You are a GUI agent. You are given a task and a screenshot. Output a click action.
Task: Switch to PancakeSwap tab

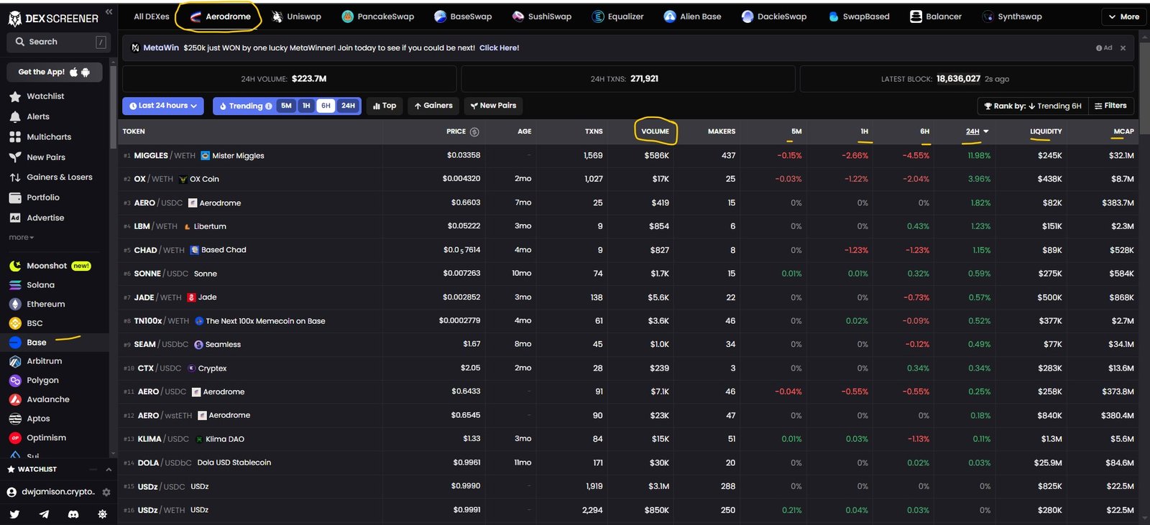click(x=378, y=17)
